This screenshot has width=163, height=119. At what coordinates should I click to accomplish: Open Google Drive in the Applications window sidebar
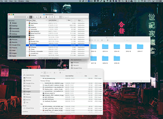16,45
